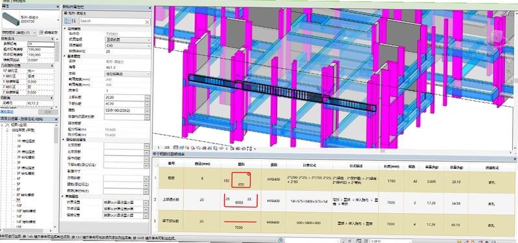Click the 2C20 top rebar field
The width and height of the screenshot is (518, 243).
tap(124, 98)
